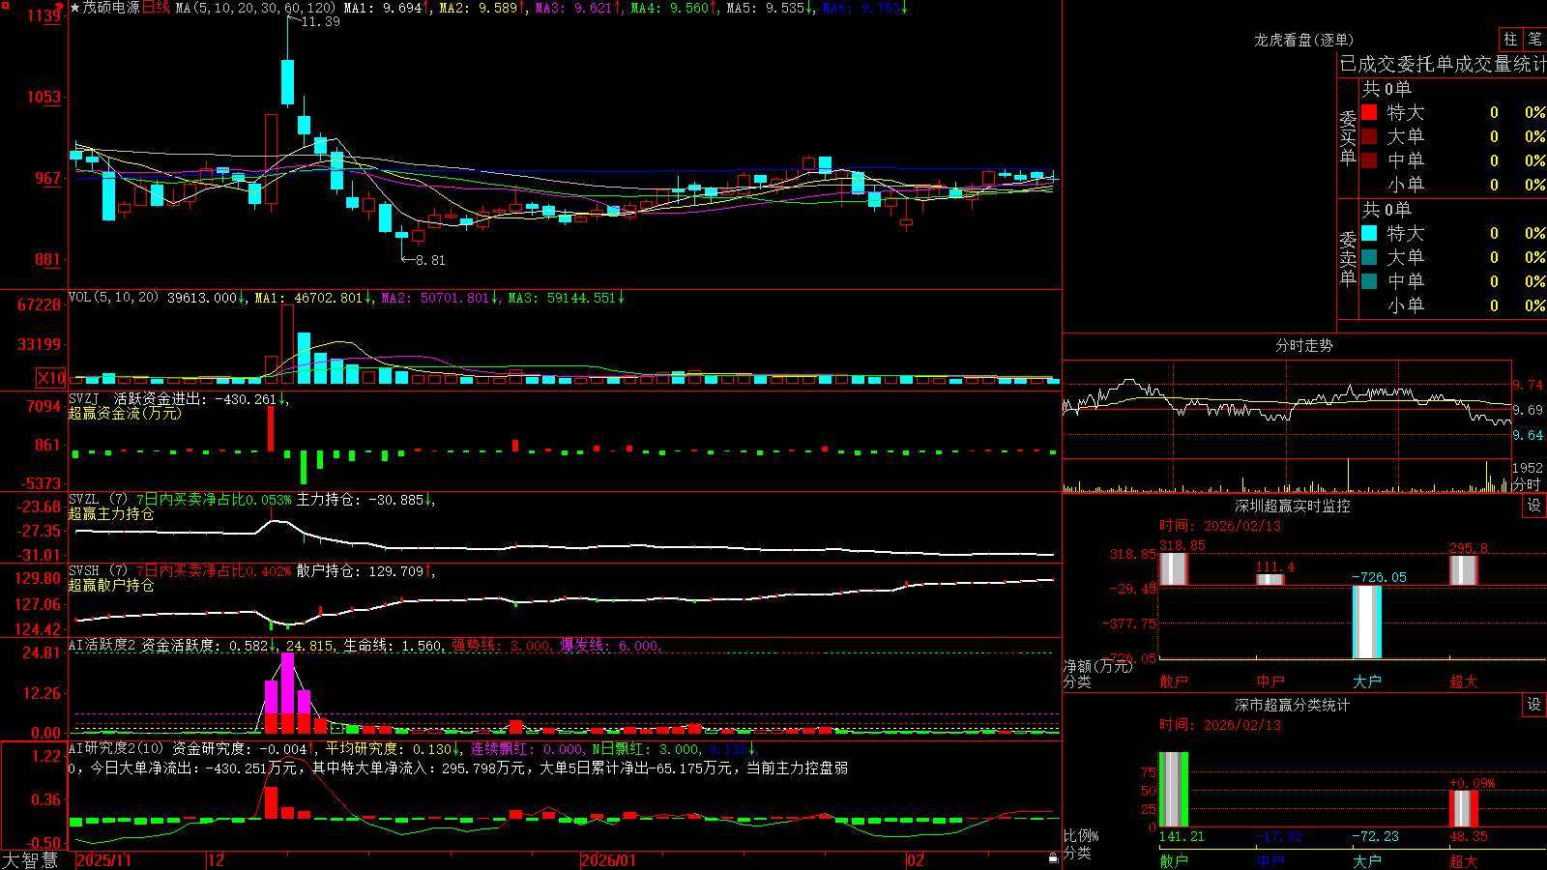Screen dimensions: 1547x870
Task: Click 超大 category label in 深市超赢分类统计
Action: (x=1464, y=860)
